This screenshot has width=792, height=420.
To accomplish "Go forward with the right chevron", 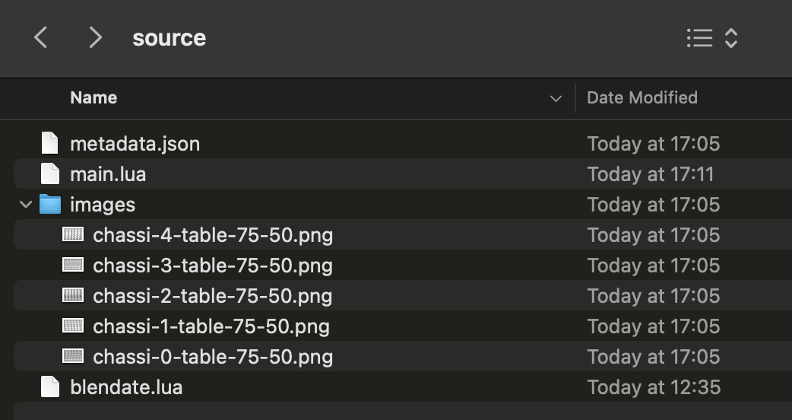I will click(95, 37).
